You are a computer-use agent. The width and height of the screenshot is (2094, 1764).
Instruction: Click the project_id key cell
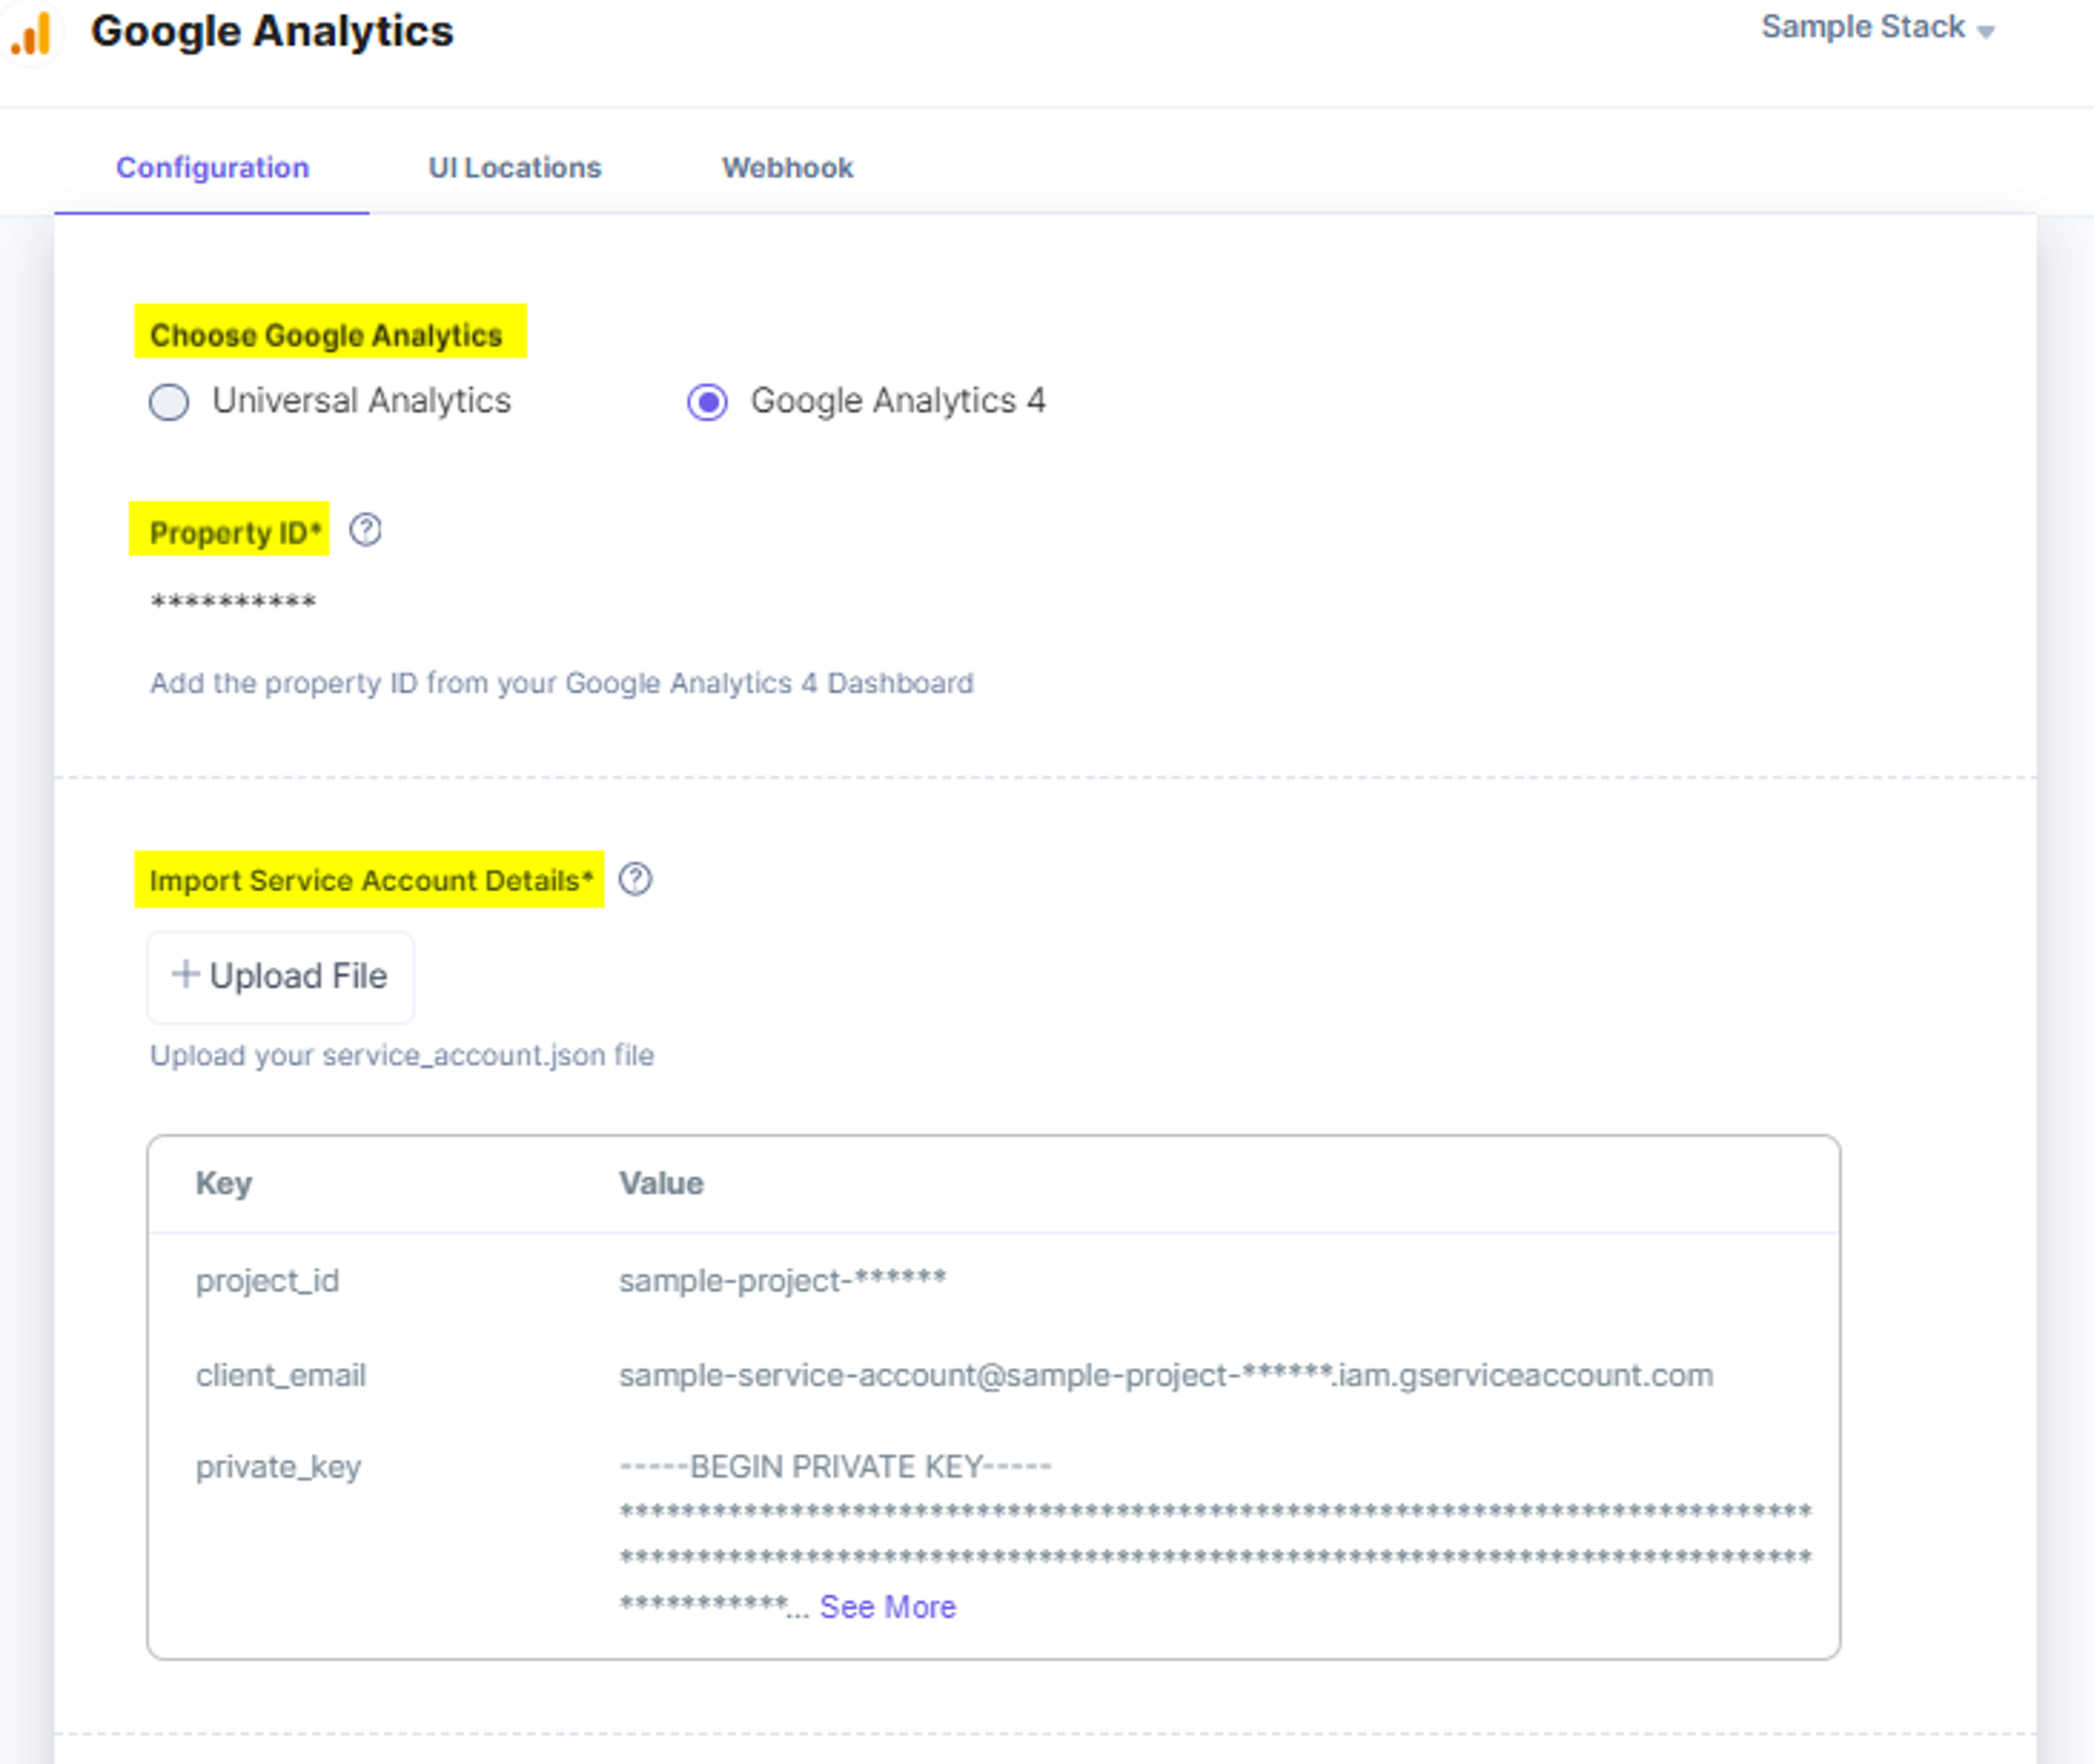(268, 1281)
